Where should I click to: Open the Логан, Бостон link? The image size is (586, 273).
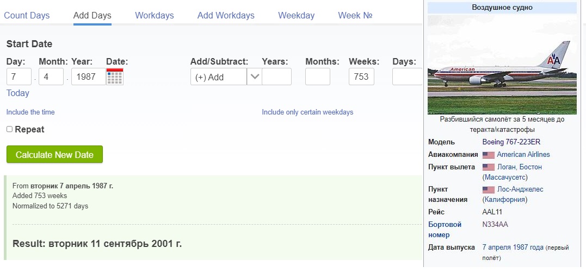point(519,167)
